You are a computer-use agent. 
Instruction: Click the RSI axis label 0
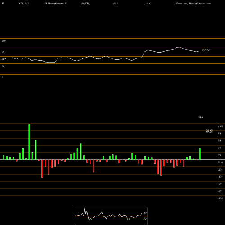pos(2,77)
